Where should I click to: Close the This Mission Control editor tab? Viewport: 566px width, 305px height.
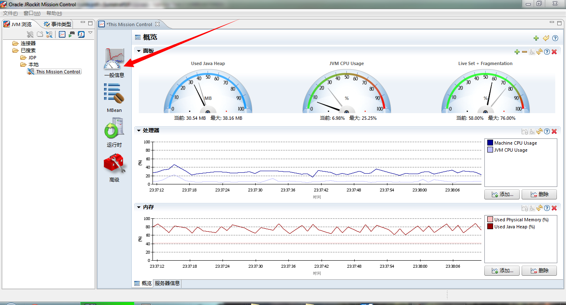(157, 24)
